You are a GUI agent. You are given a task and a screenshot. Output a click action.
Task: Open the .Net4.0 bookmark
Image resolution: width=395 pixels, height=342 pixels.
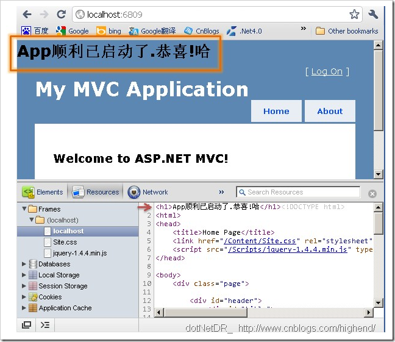[244, 31]
